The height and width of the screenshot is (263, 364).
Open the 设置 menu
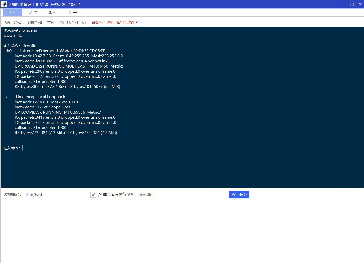click(32, 12)
